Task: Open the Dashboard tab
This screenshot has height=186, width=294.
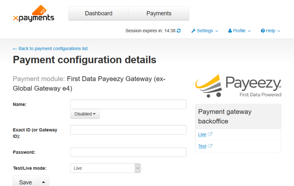Action: [x=98, y=14]
